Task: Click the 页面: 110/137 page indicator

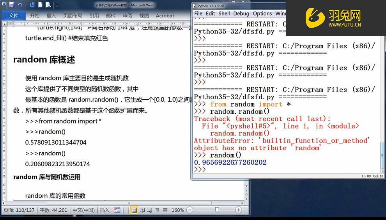Action: 19,210
